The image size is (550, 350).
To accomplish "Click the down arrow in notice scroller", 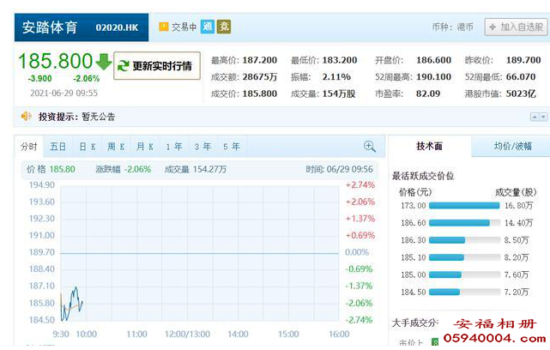I will click(x=543, y=117).
